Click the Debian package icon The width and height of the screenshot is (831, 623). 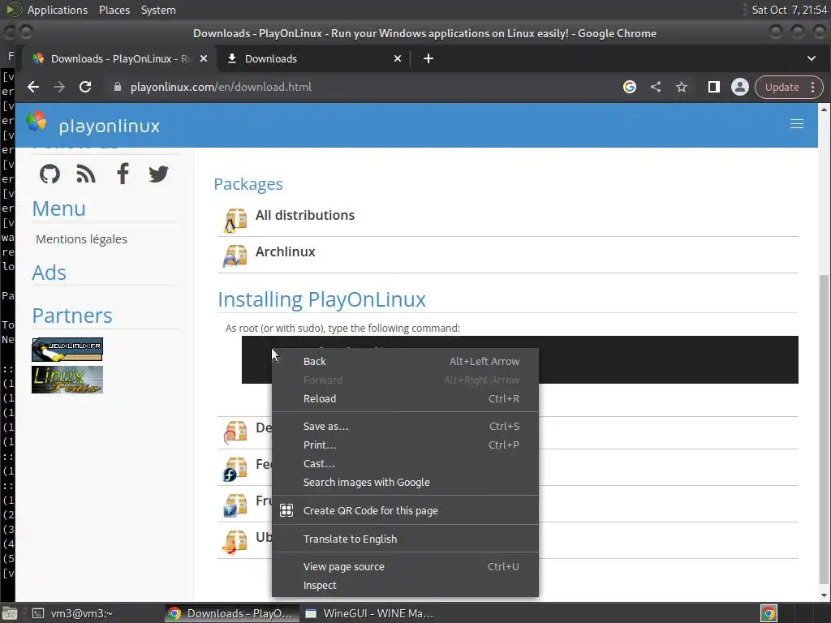[235, 432]
